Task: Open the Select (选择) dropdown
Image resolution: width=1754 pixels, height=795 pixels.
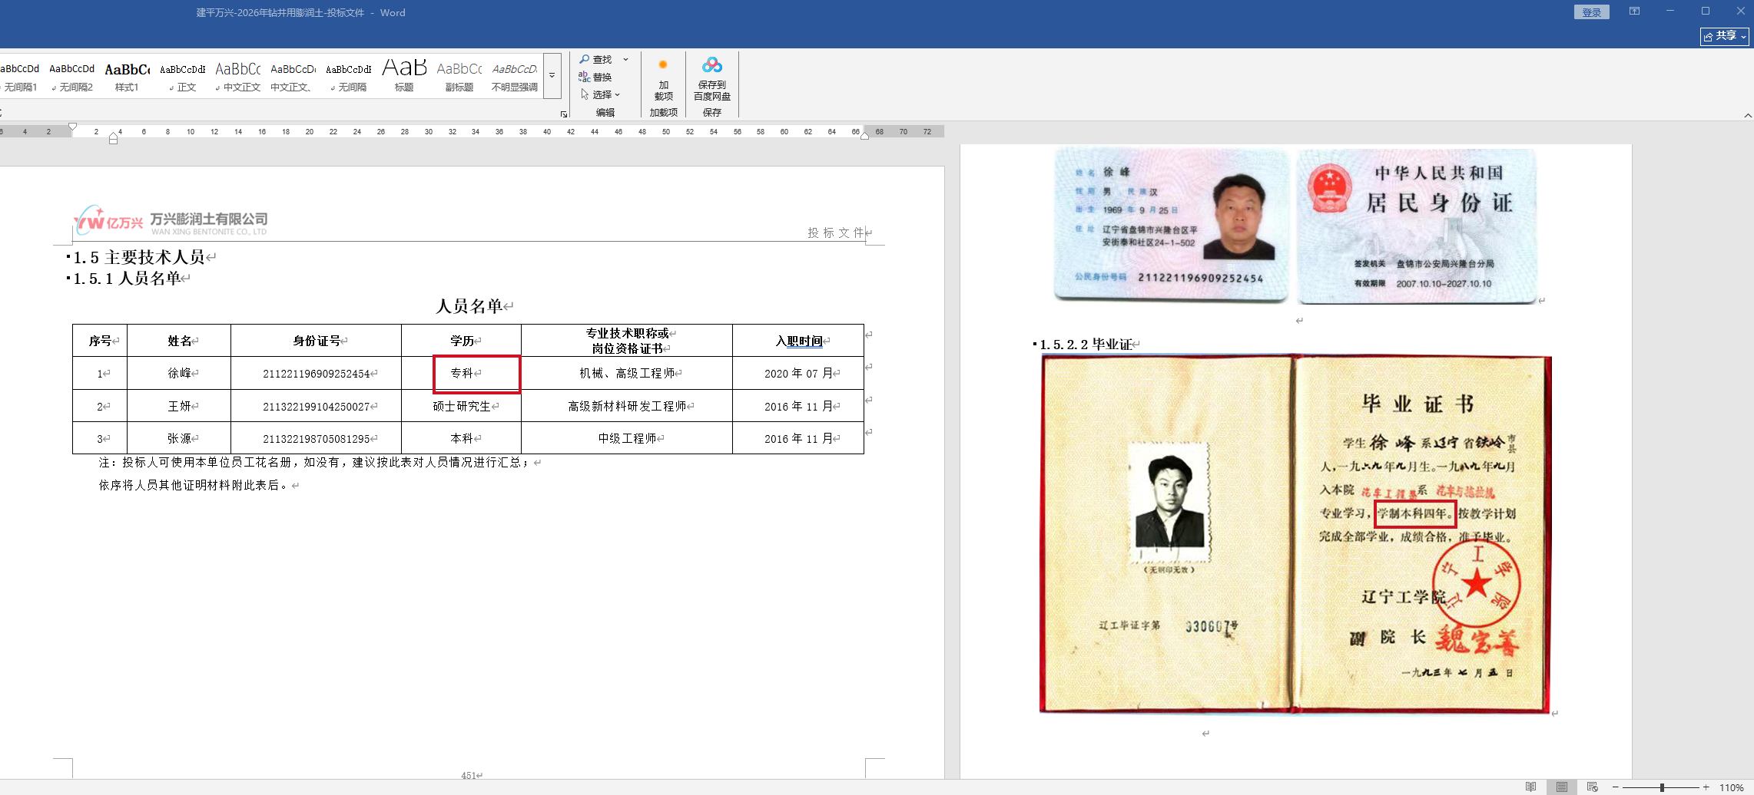Action: pos(600,94)
